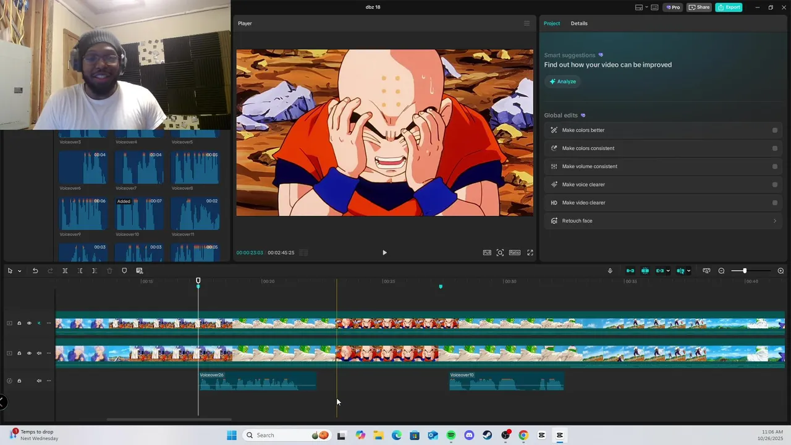The image size is (791, 445).
Task: Open the layout switcher icon
Action: (639, 7)
